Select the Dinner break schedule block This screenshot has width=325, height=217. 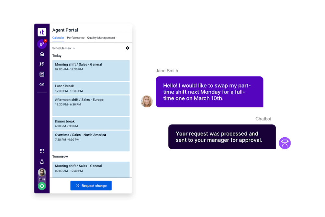coord(91,123)
